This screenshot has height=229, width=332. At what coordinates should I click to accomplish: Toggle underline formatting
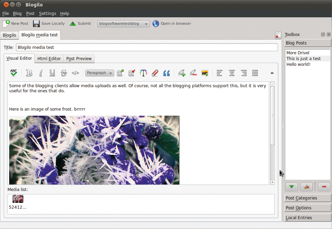coord(52,73)
